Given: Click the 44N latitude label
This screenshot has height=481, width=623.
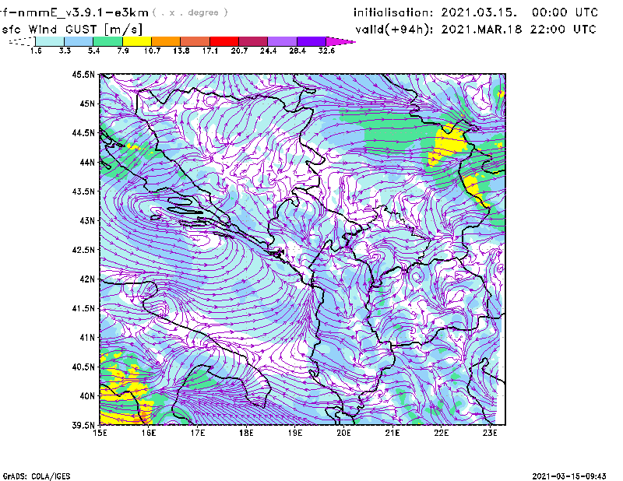Looking at the screenshot, I should (x=87, y=162).
